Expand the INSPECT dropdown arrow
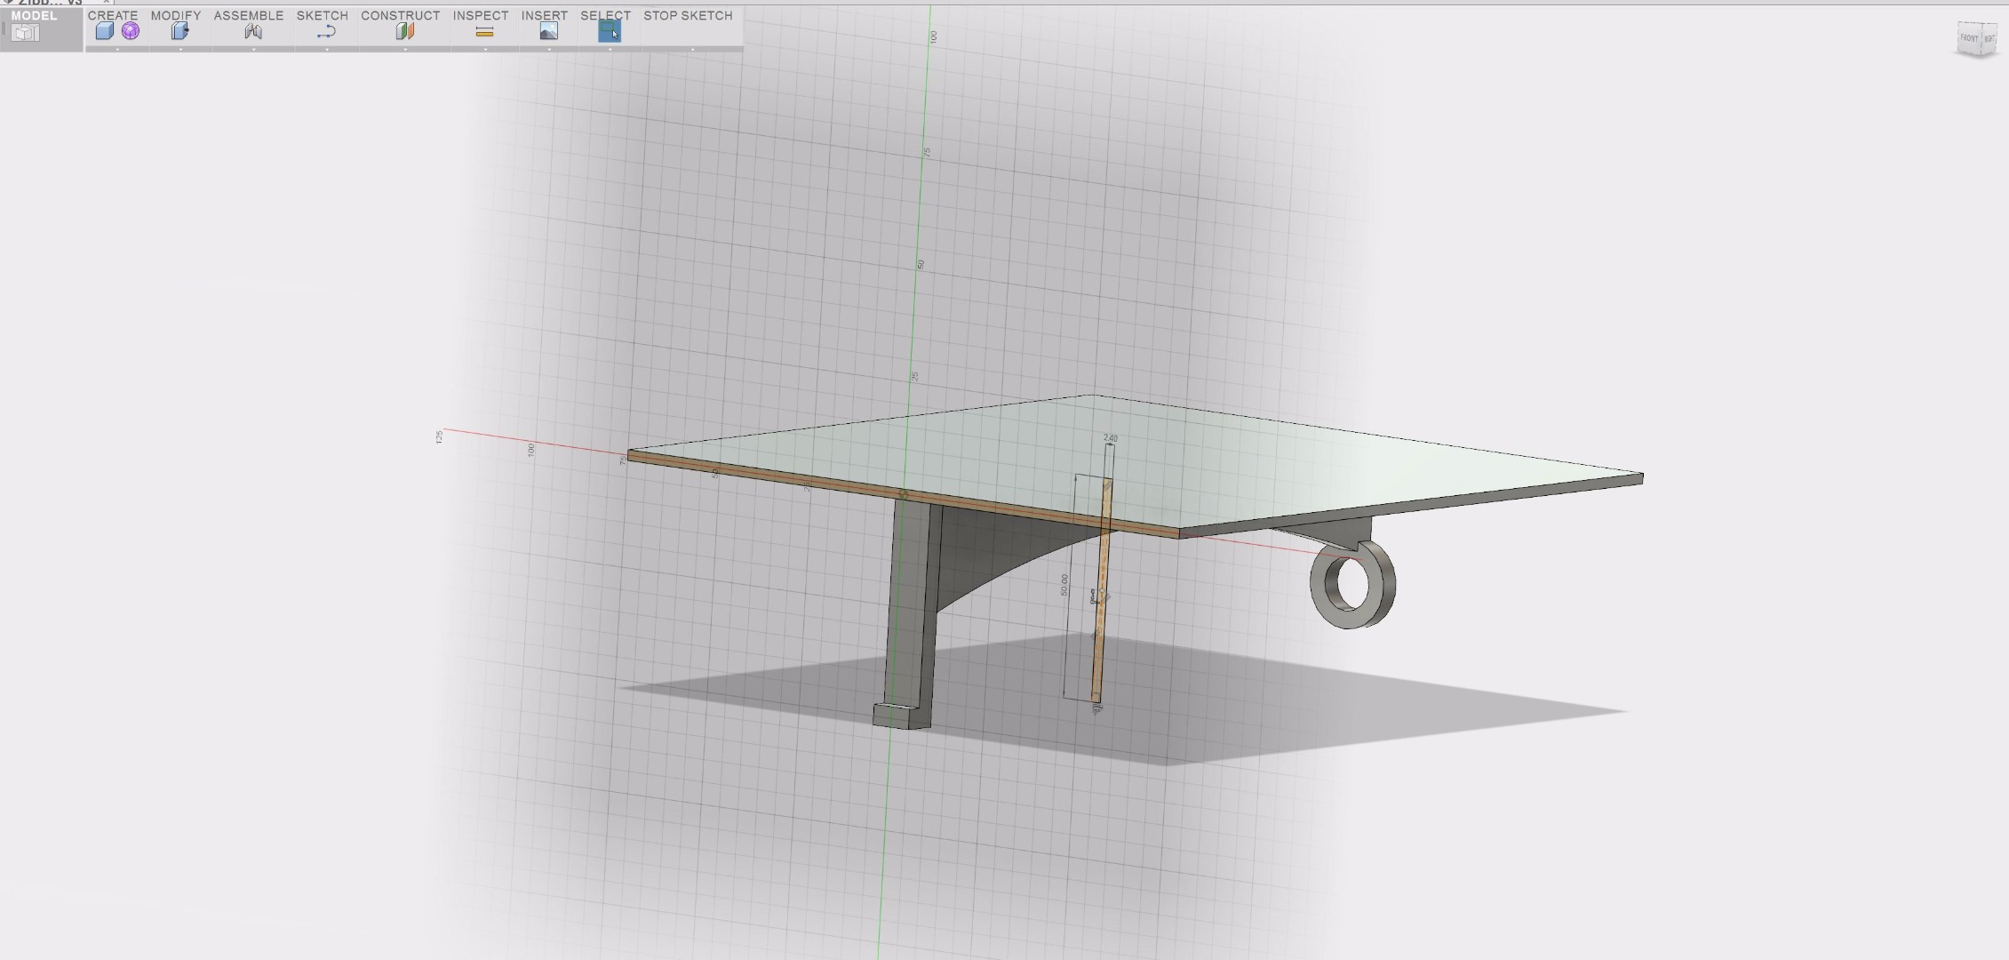Image resolution: width=2009 pixels, height=960 pixels. pyautogui.click(x=485, y=50)
